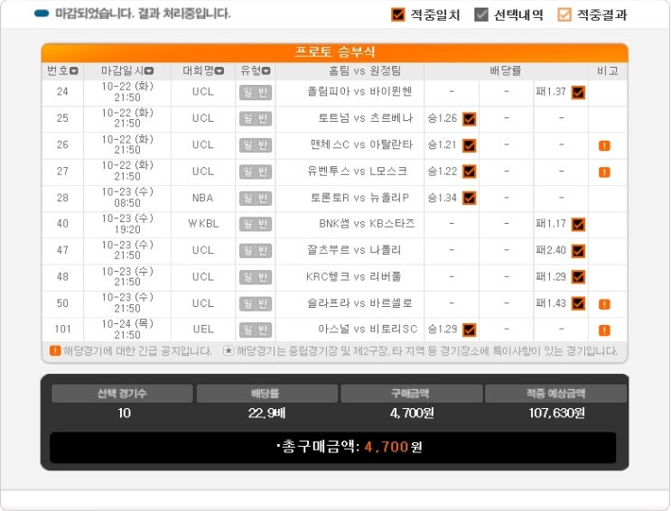The height and width of the screenshot is (511, 671).
Task: Click the star venue icon in the footer legend
Action: (x=228, y=351)
